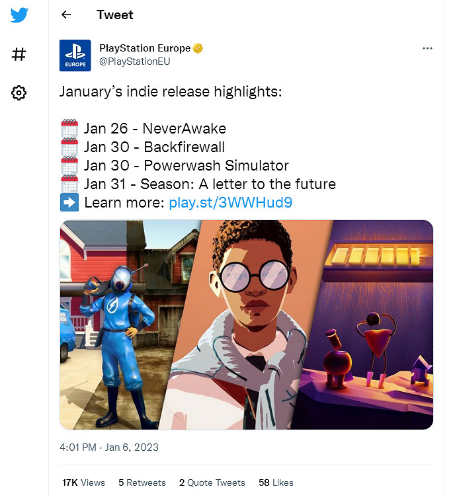Open the Explore hashtag icon
This screenshot has width=455, height=497.
click(x=19, y=54)
